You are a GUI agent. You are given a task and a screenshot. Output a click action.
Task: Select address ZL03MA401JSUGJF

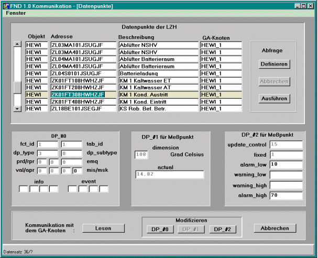pyautogui.click(x=83, y=53)
